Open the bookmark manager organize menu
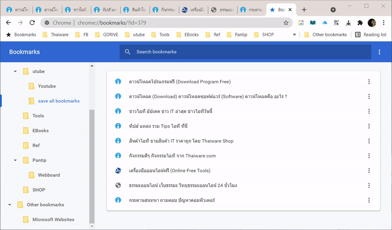 click(379, 52)
